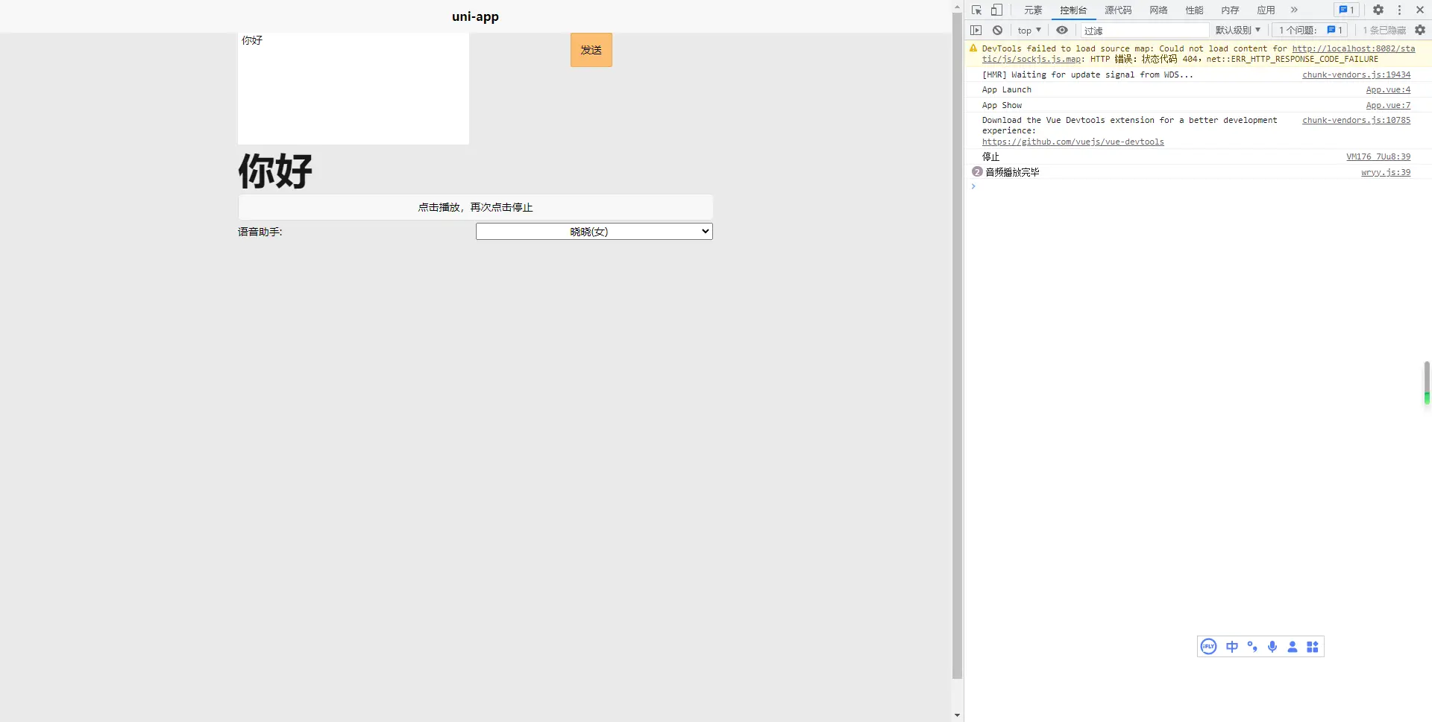Show more DevTools tabs via chevron
Screen dimensions: 1432x722
click(1294, 10)
